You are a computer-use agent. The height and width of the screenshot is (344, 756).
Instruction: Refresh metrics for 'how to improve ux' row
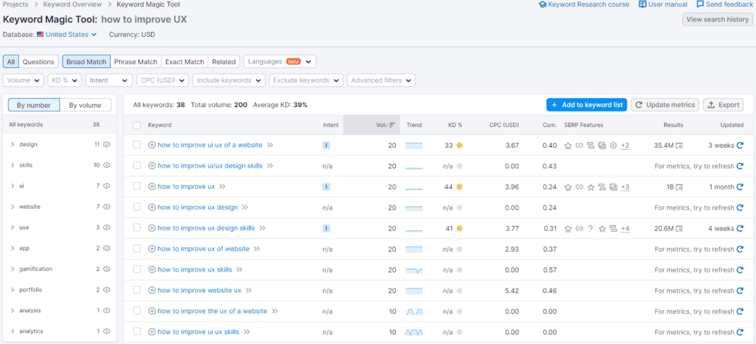pos(740,187)
